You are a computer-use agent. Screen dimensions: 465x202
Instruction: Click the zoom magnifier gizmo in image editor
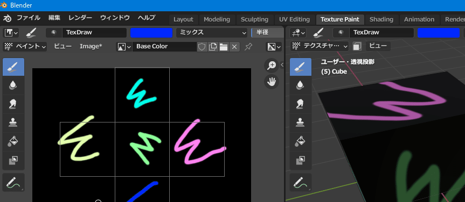(x=272, y=66)
